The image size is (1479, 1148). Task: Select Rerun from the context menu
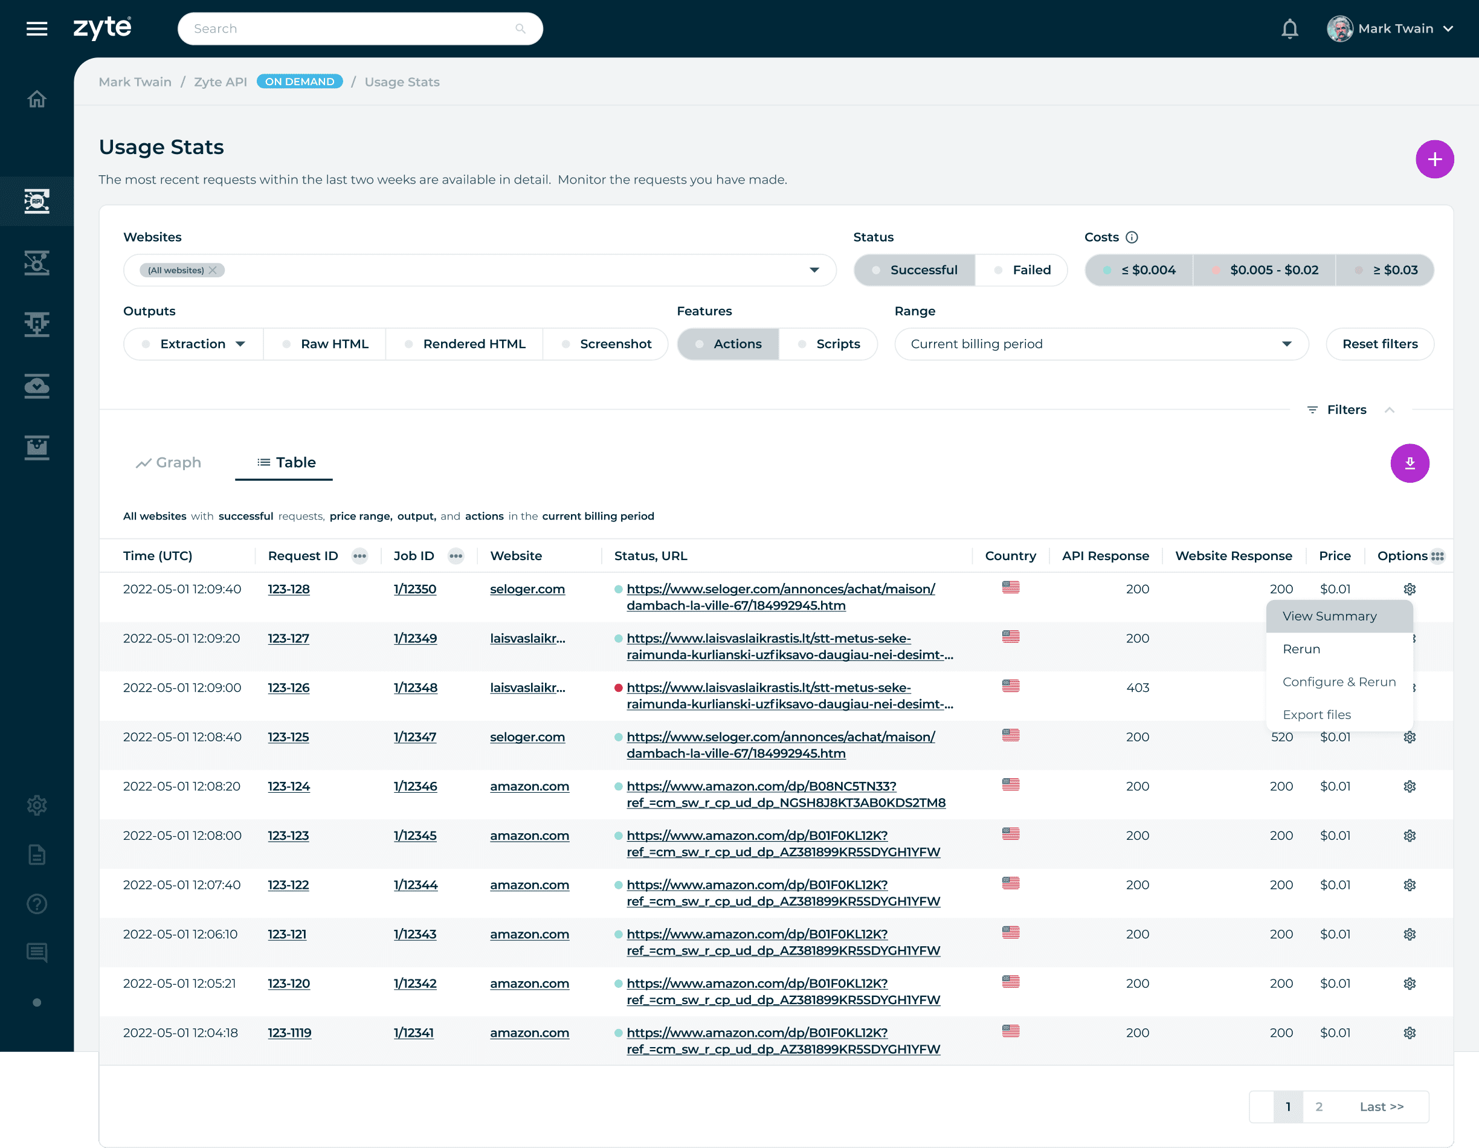(1301, 649)
